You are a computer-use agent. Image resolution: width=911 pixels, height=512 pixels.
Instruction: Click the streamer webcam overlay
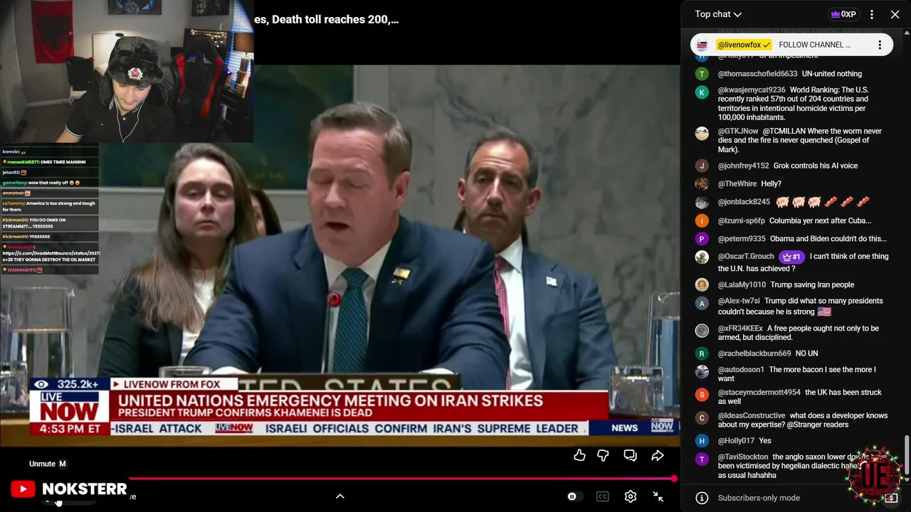[127, 71]
